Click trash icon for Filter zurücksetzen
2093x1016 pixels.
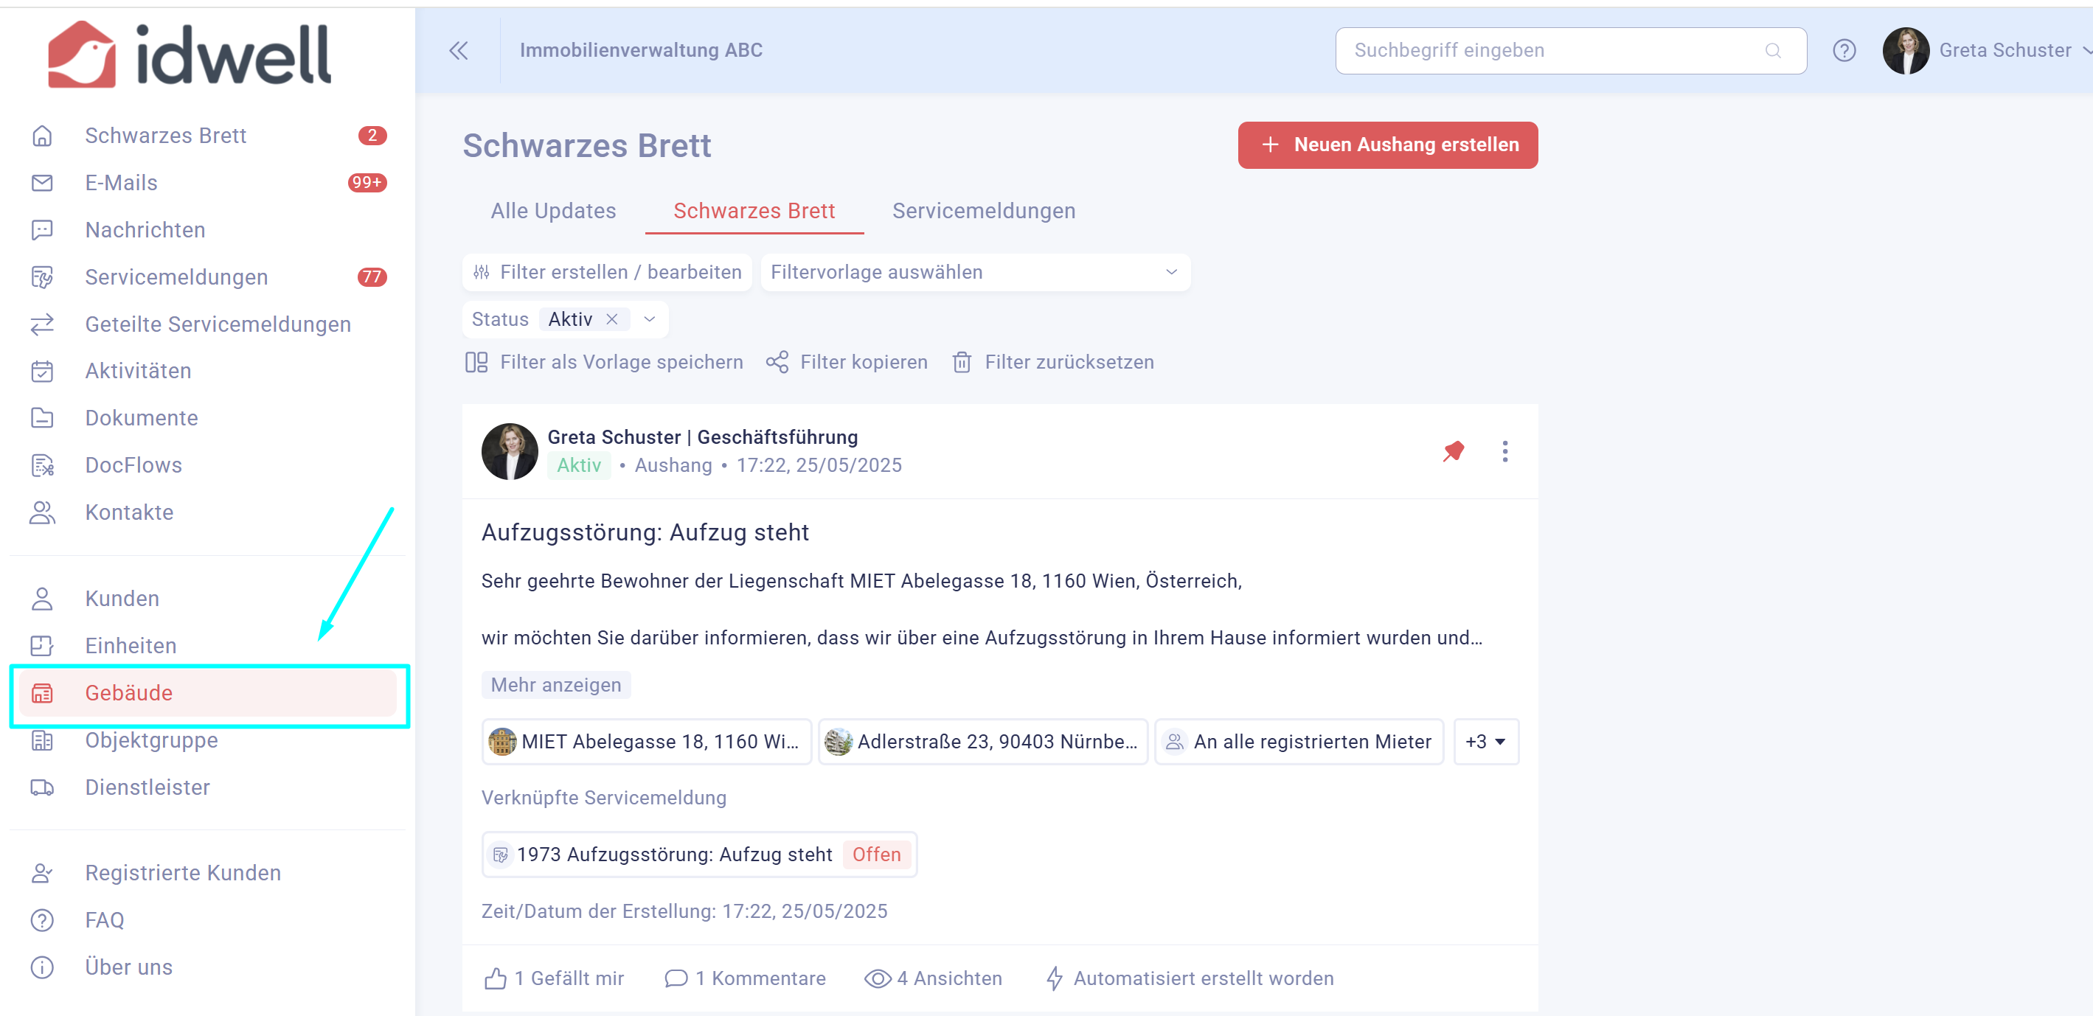click(x=962, y=362)
